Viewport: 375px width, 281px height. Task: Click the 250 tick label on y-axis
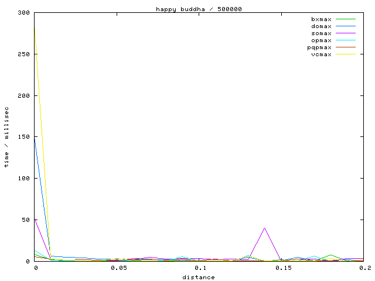(x=24, y=54)
